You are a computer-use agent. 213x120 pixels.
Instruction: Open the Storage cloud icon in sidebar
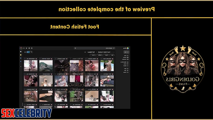coord(128,72)
